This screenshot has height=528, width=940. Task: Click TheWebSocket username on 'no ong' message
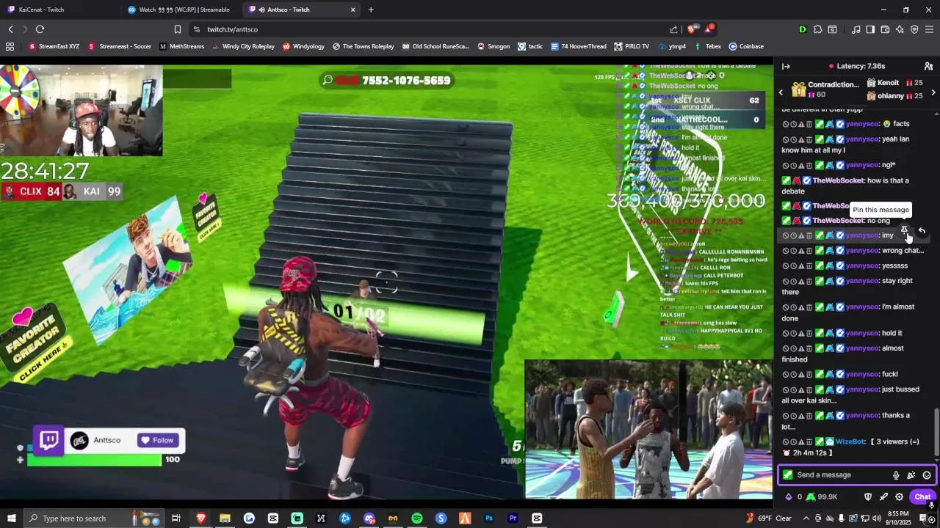tap(839, 221)
